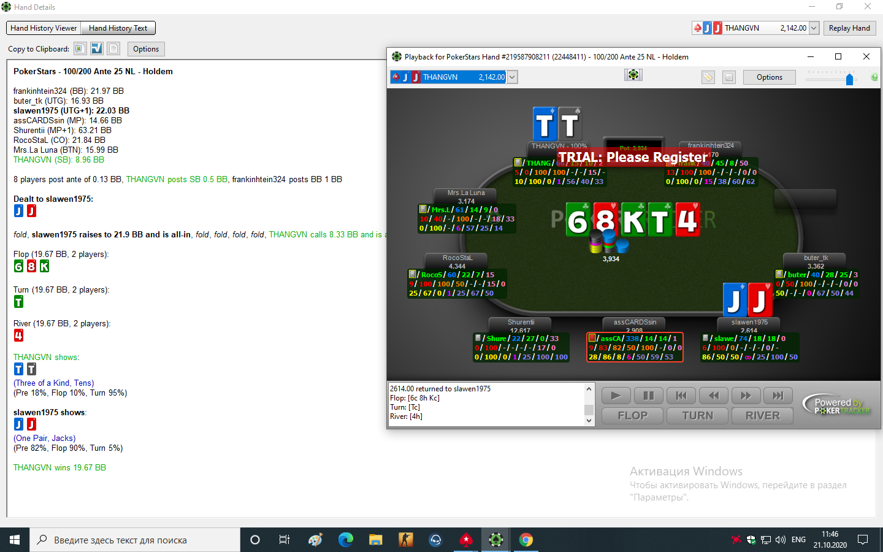
Task: Click Four of hearts river card on table
Action: click(687, 220)
